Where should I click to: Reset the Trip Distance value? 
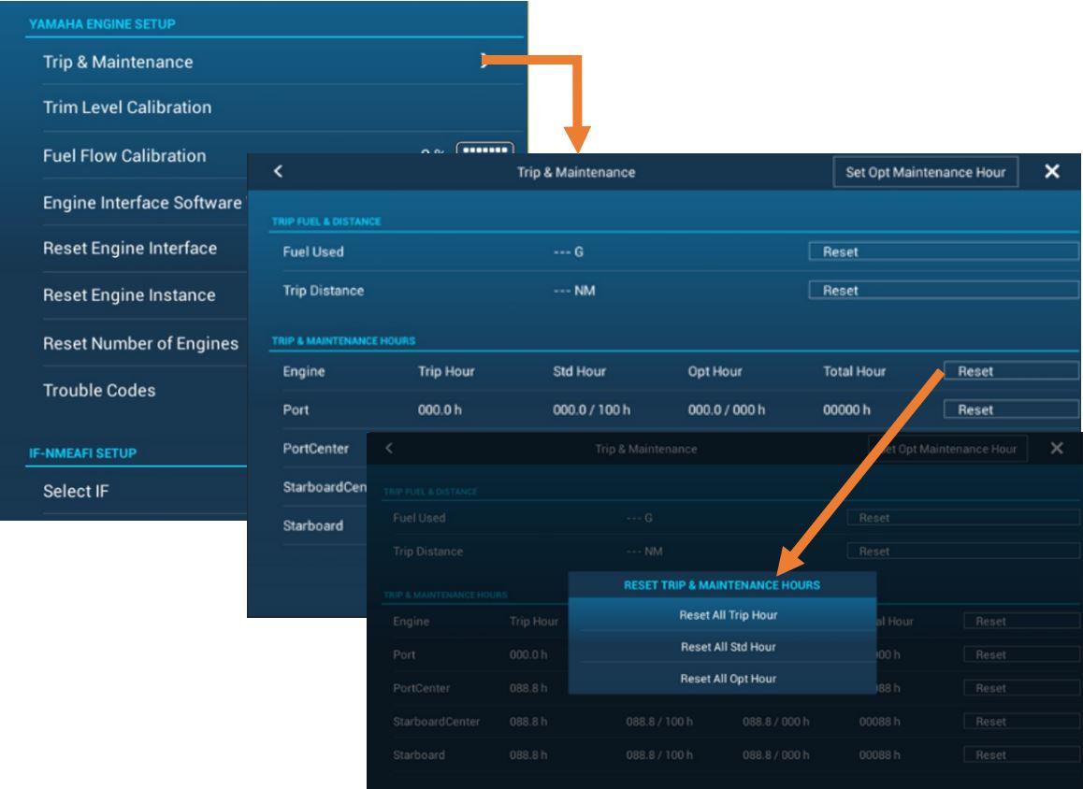(944, 291)
